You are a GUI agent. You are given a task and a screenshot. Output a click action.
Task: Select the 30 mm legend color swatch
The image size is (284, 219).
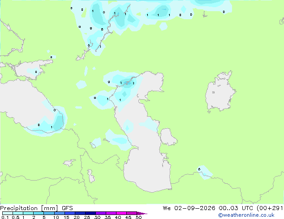coord(100,213)
